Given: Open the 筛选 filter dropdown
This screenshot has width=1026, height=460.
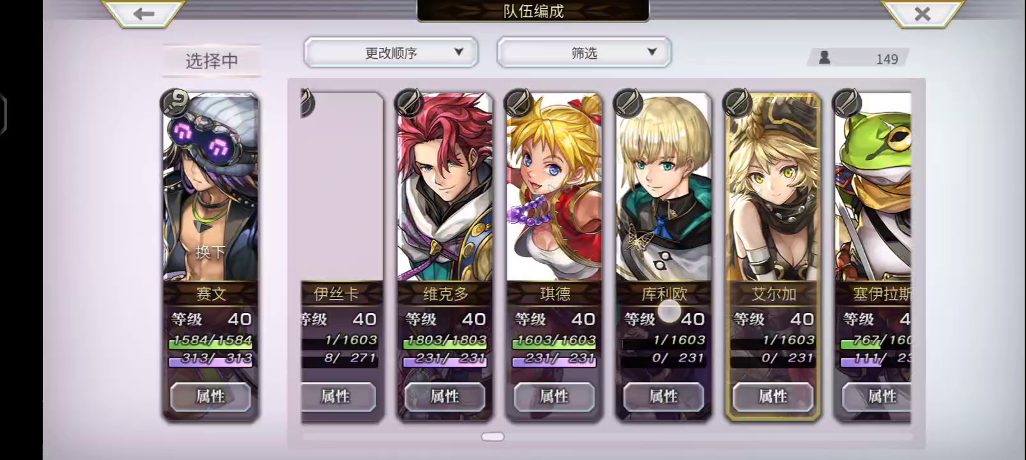Looking at the screenshot, I should coord(584,52).
